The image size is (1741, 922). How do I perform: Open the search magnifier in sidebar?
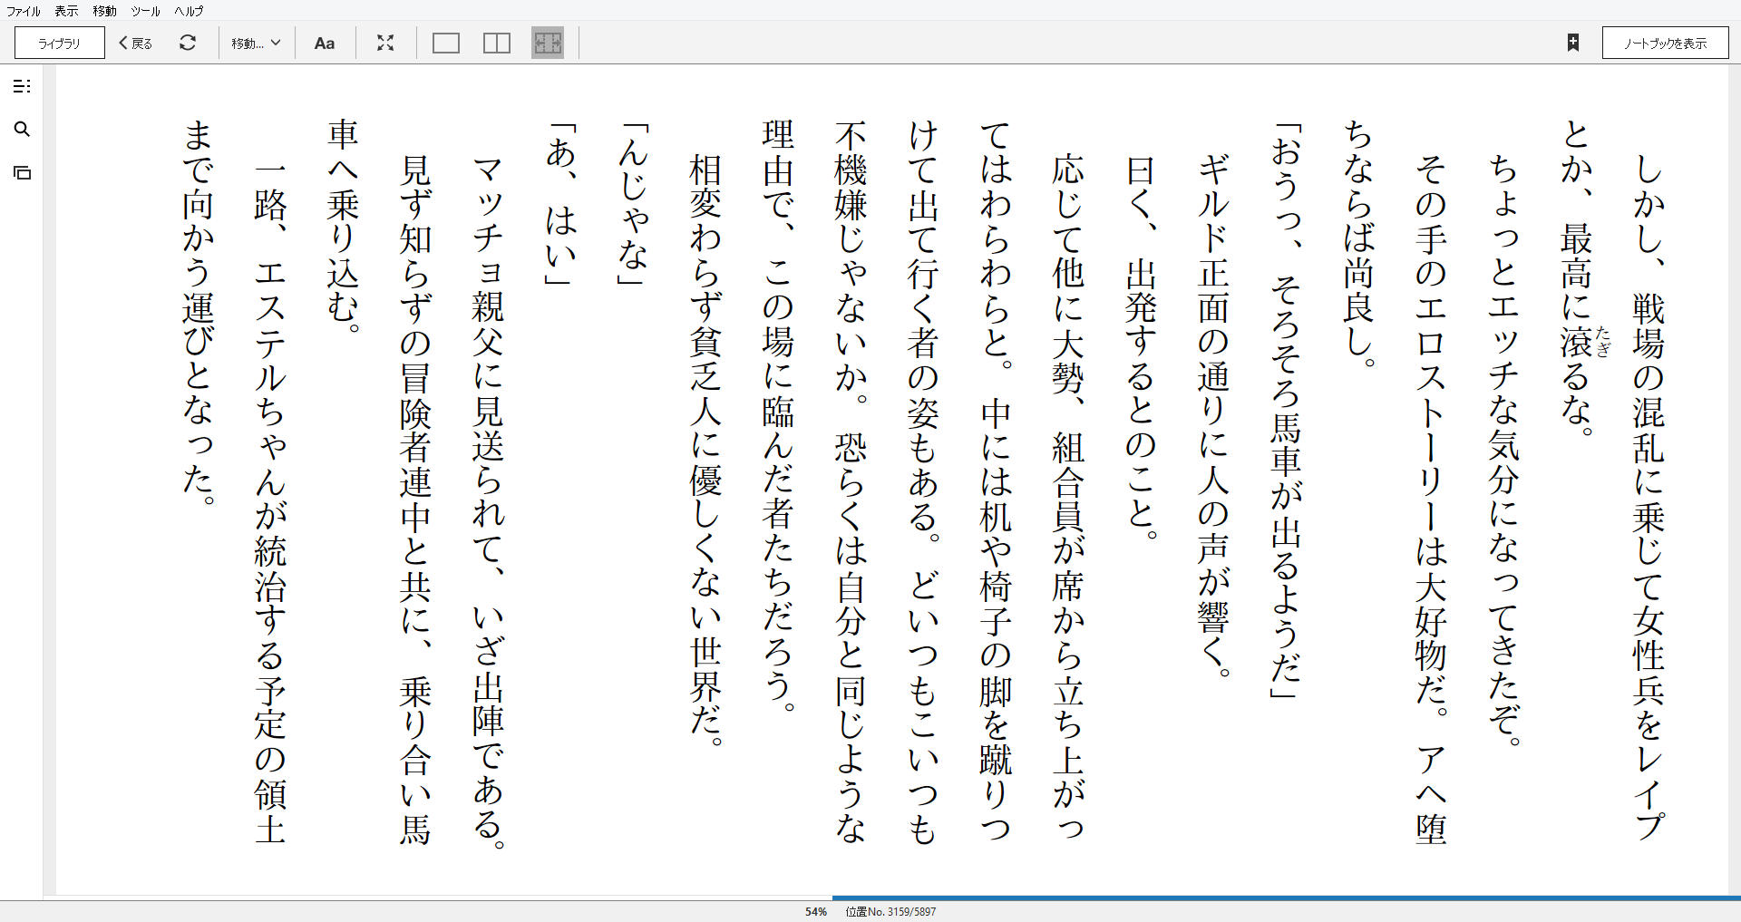point(22,130)
